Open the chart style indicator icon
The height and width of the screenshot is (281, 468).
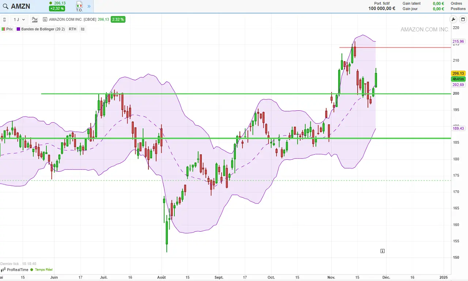(x=35, y=20)
